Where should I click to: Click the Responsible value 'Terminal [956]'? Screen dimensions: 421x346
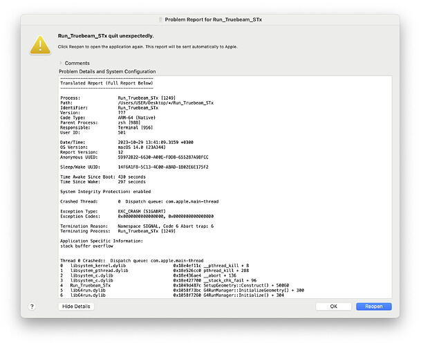click(135, 127)
